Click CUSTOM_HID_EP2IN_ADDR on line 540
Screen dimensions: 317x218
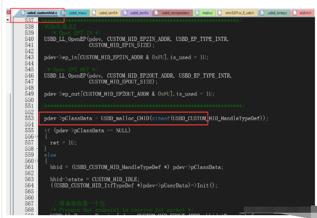click(x=139, y=39)
